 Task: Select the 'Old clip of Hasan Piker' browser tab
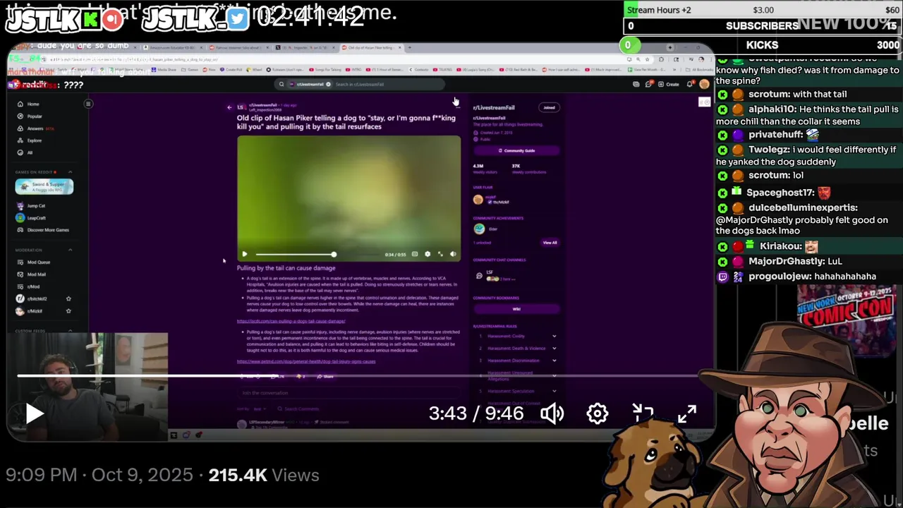tap(372, 47)
